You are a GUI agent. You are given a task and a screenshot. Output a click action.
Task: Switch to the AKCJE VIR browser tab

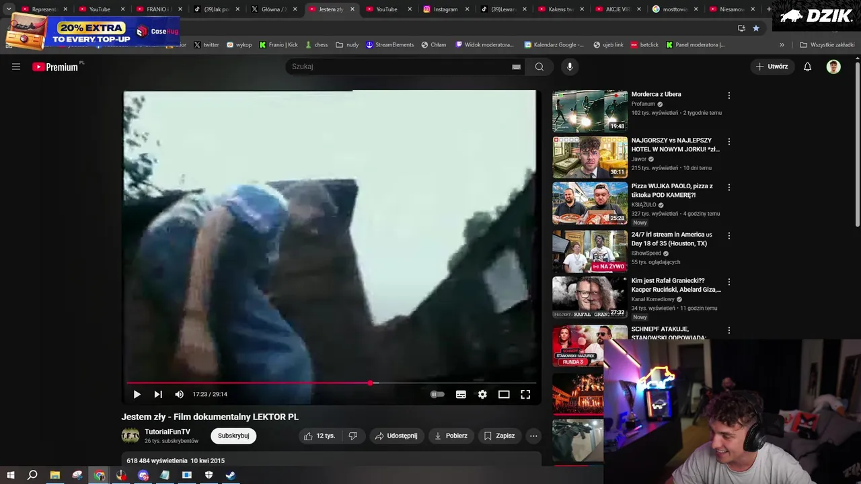click(617, 9)
